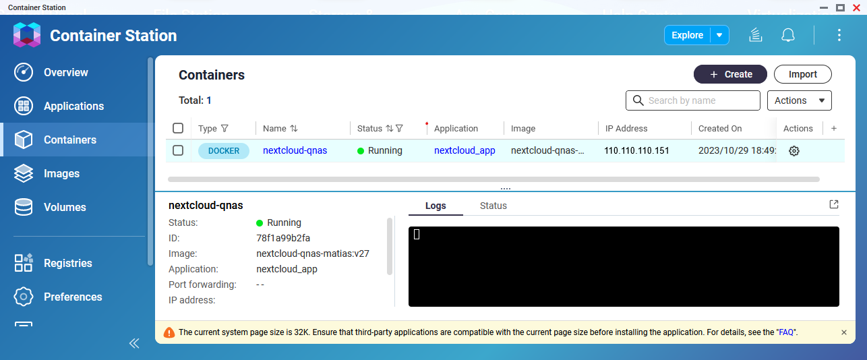Click the Container Station logo icon

pyautogui.click(x=27, y=35)
